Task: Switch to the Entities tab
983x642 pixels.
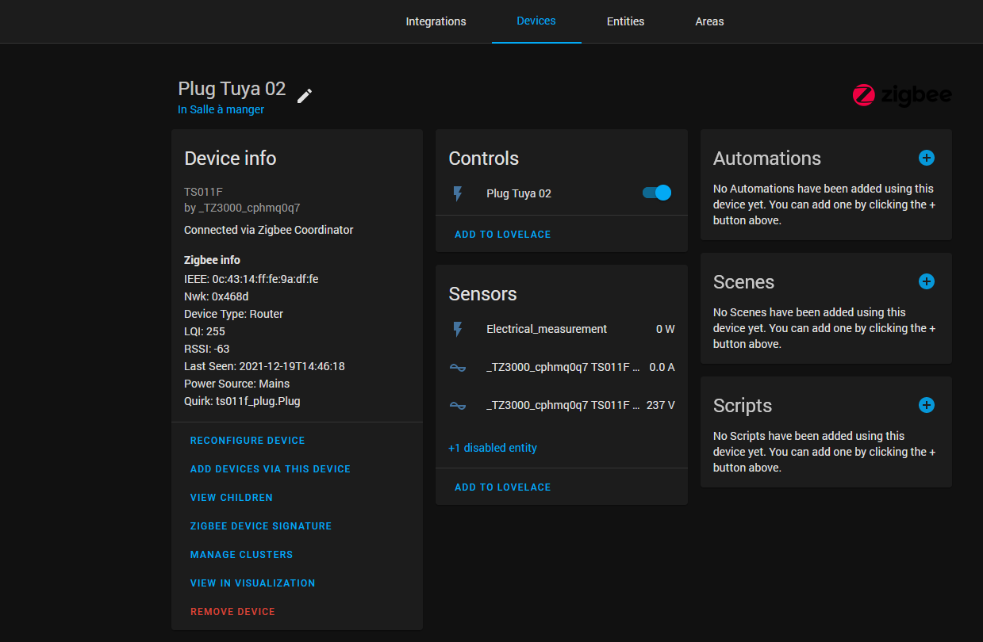Action: click(625, 21)
